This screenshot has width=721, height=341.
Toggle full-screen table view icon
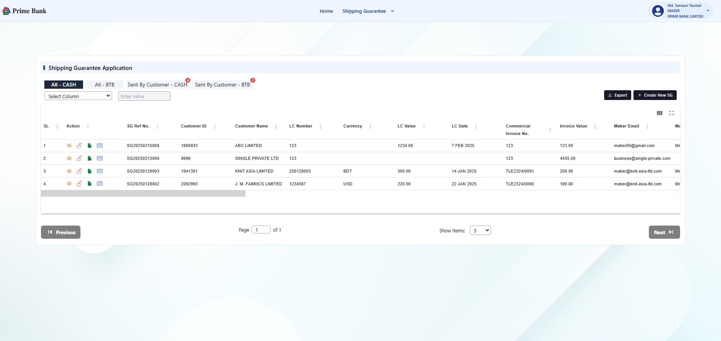click(672, 113)
